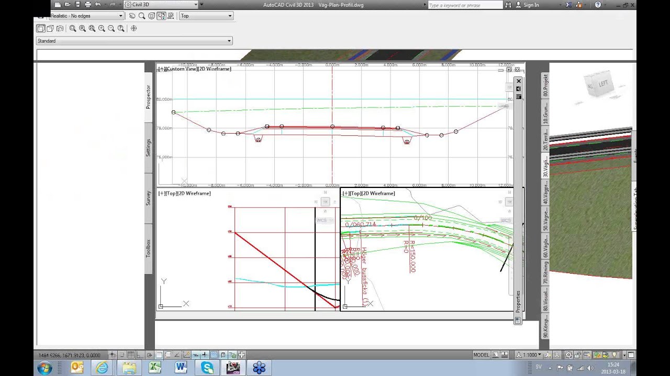
Task: Click the LEFT face of the ViewCube
Action: click(x=604, y=84)
